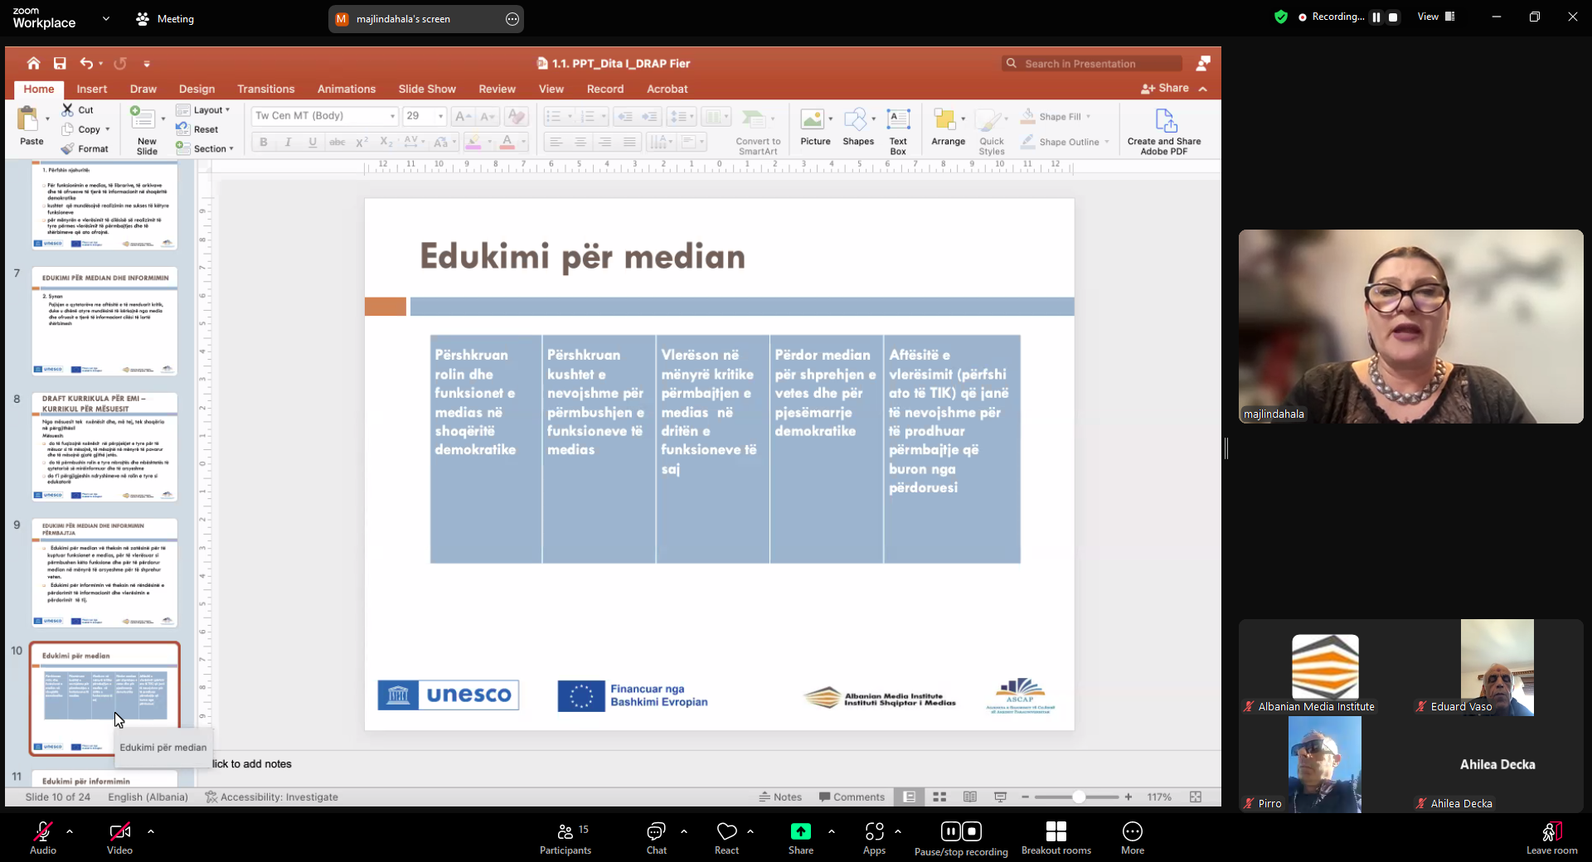Viewport: 1592px width, 862px height.
Task: Open the More options in Zoom
Action: coord(1133,839)
